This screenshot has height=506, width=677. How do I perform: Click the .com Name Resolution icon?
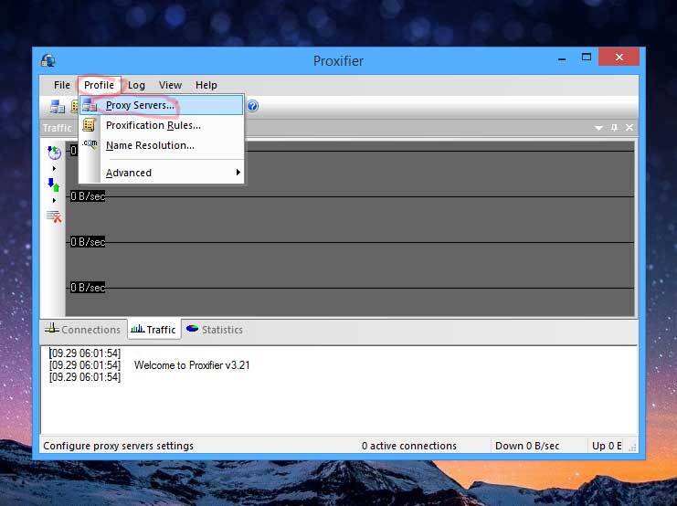tap(90, 144)
